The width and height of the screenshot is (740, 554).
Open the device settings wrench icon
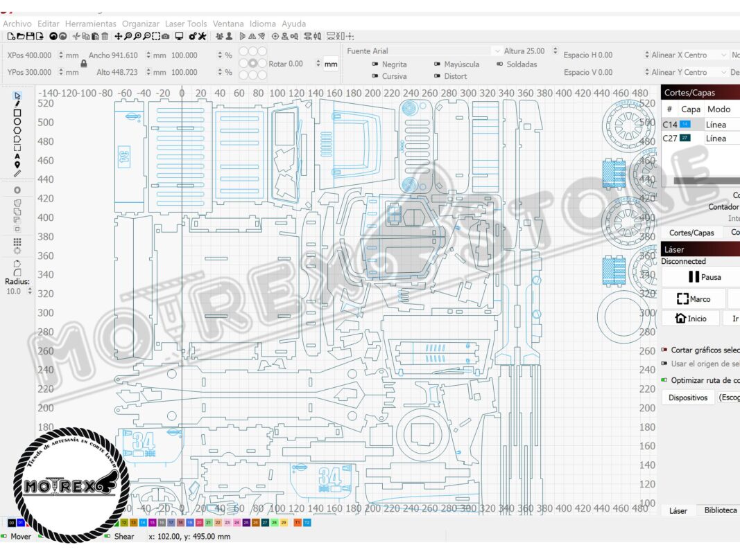(x=201, y=36)
